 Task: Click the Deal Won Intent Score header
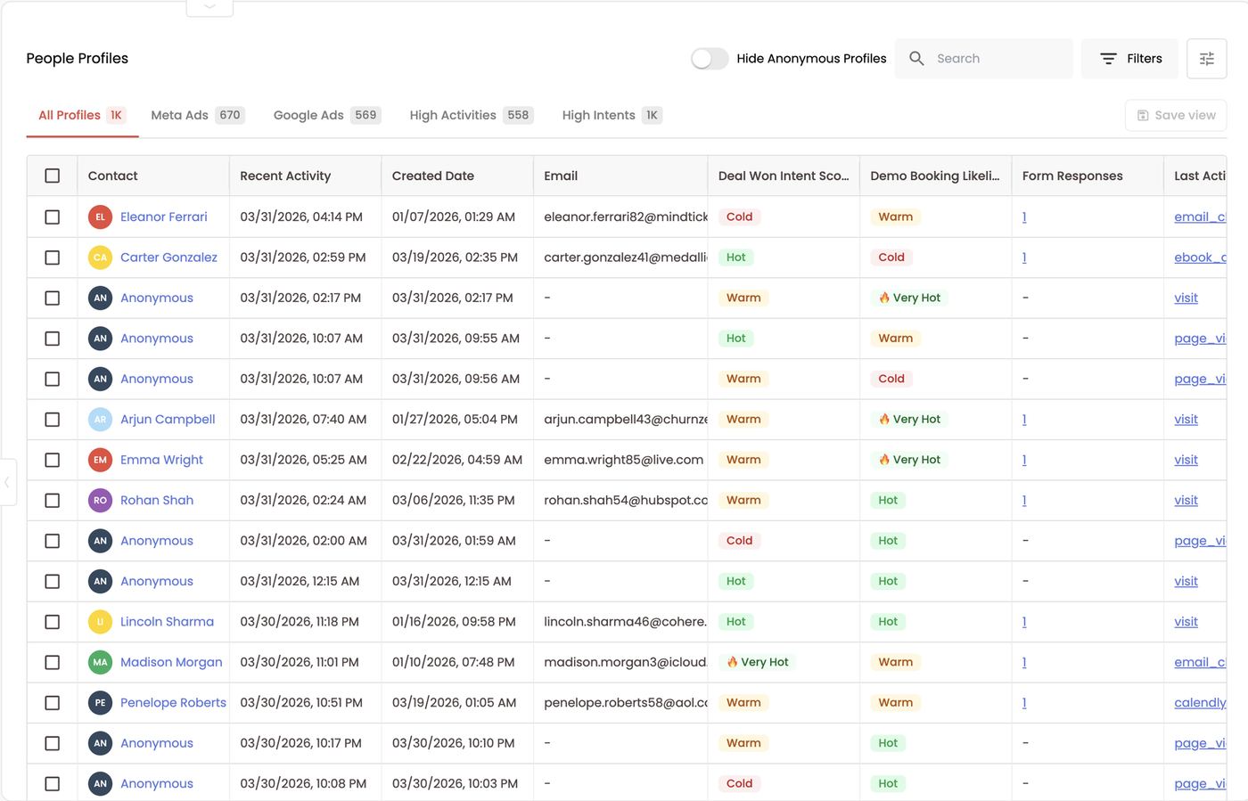784,176
